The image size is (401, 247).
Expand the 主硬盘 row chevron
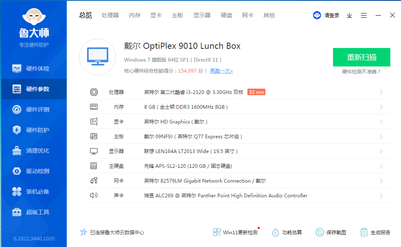coord(381,166)
